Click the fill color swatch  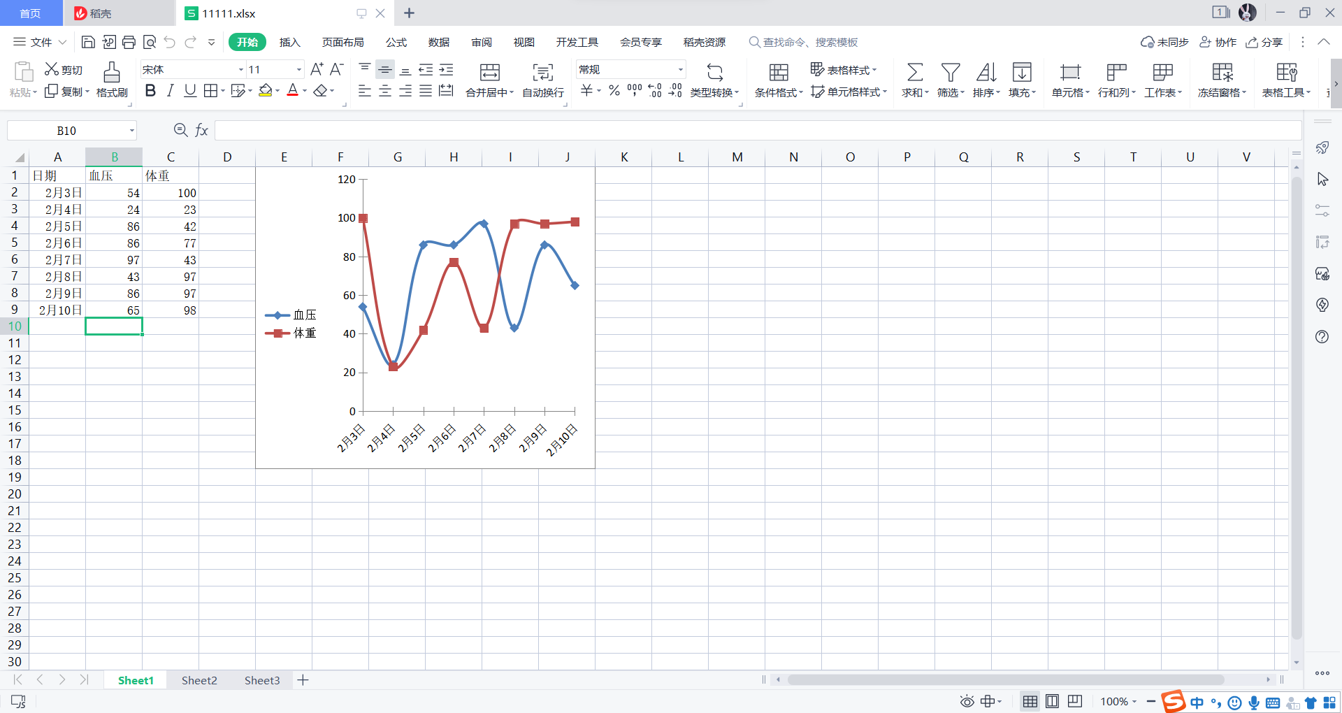pos(266,90)
